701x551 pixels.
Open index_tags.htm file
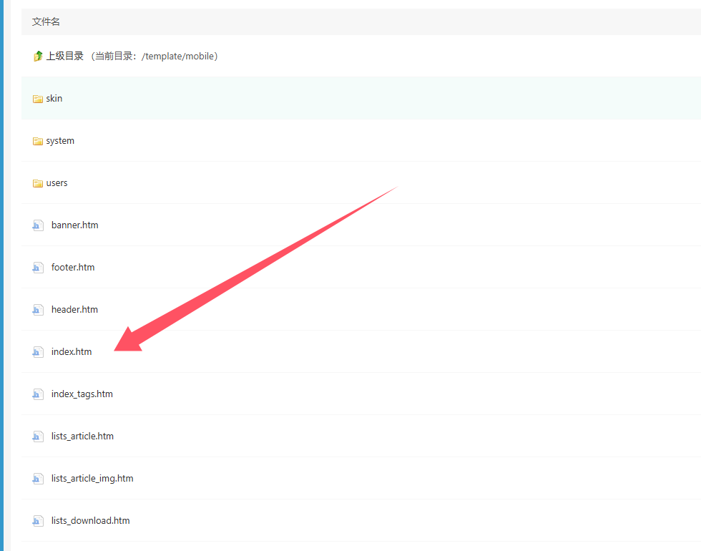82,394
